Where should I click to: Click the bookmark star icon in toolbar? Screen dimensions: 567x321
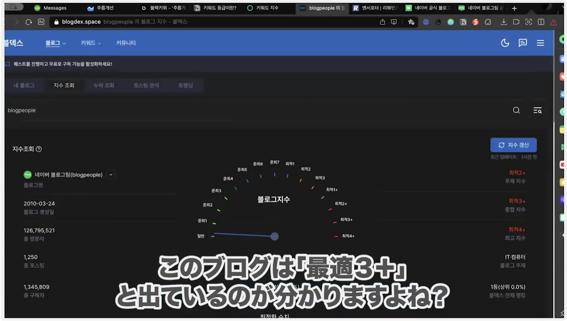(x=411, y=22)
